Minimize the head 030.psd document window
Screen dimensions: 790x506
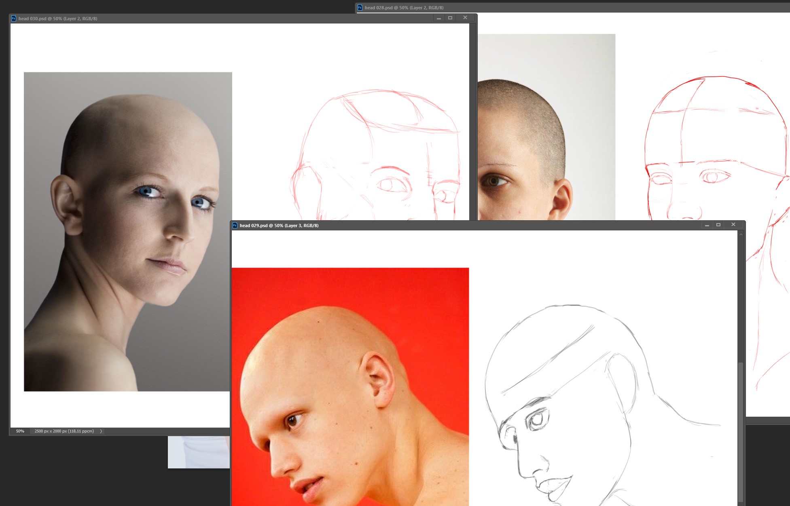point(438,18)
